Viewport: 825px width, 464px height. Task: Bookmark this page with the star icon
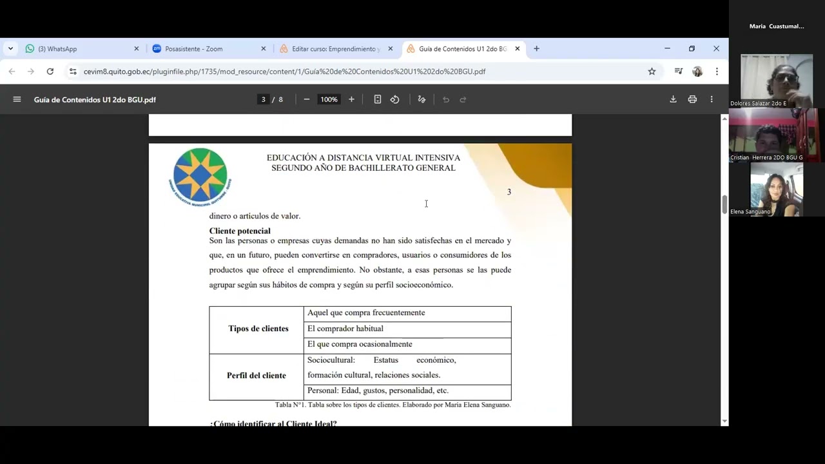pos(652,72)
